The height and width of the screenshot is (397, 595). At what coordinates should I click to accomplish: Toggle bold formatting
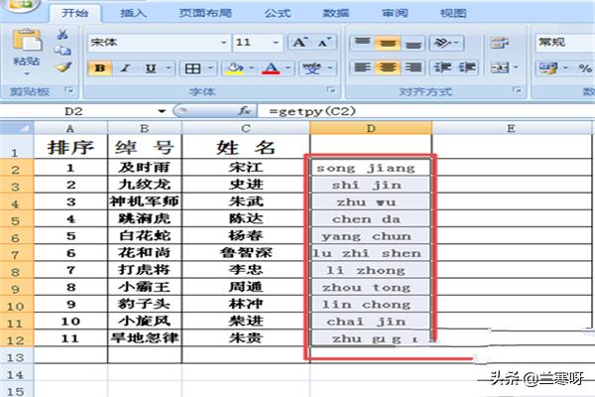tap(100, 68)
